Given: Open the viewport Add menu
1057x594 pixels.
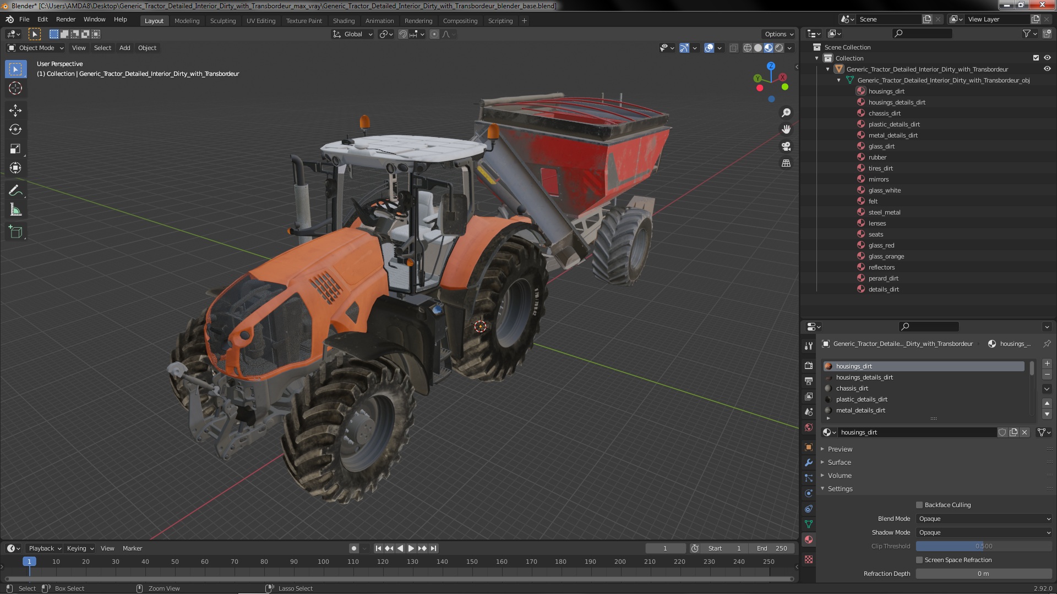Looking at the screenshot, I should click(x=125, y=48).
